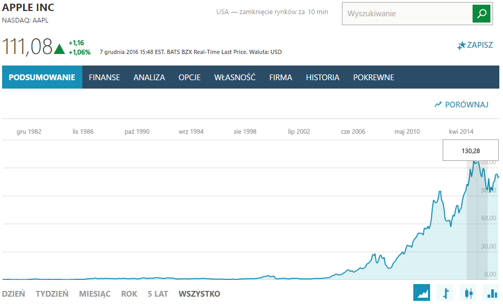Click the wrz 1994 timeline label
Screen dimensions: 503x304
[191, 132]
